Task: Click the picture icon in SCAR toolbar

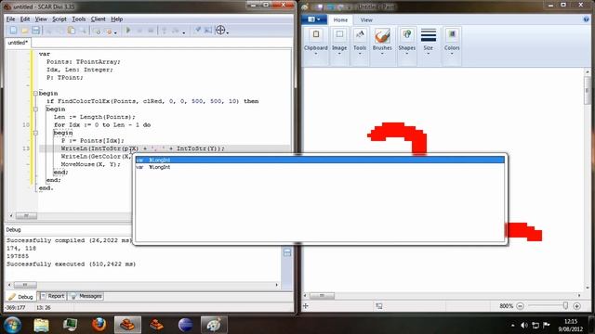Action: click(x=208, y=31)
